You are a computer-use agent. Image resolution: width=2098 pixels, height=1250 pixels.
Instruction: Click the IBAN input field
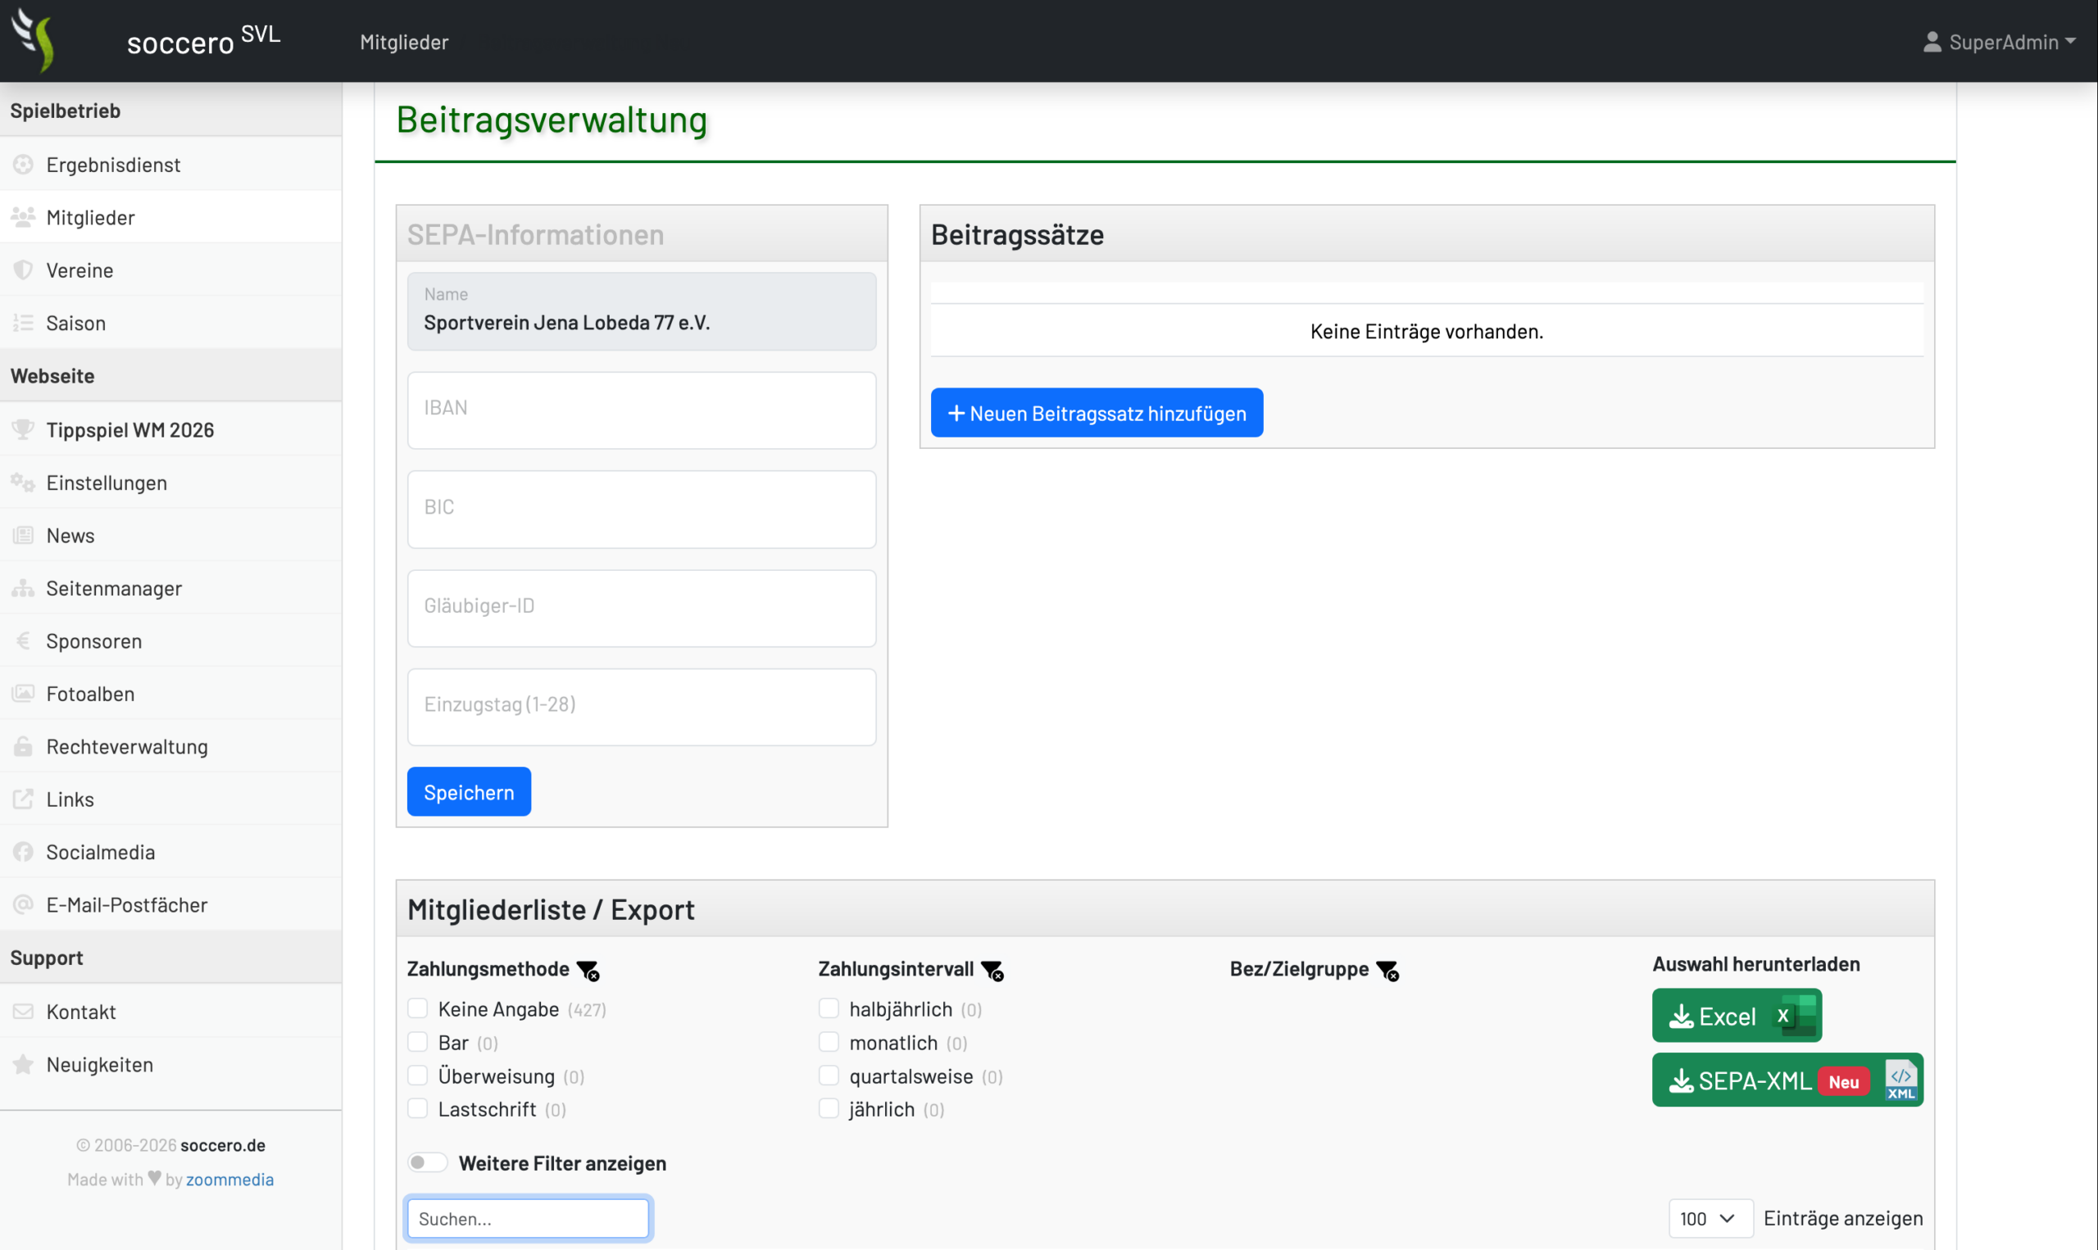click(x=641, y=410)
